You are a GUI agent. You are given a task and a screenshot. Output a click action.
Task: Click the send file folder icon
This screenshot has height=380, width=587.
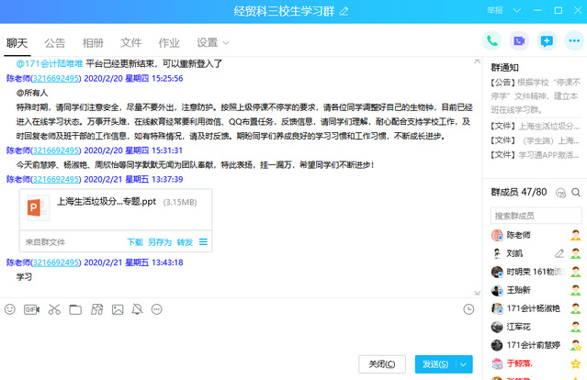pyautogui.click(x=74, y=309)
